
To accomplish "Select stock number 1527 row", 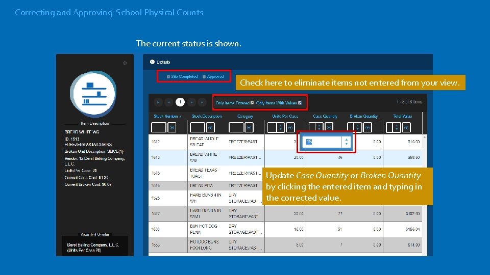I will point(285,213).
